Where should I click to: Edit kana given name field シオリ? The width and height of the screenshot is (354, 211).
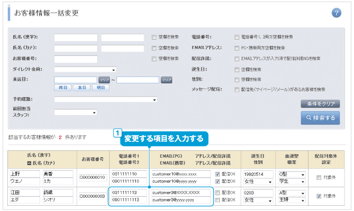pos(58,200)
